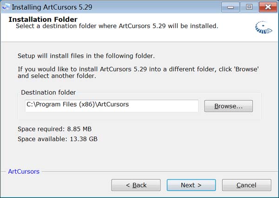Open the Browse... folder chooser
The height and width of the screenshot is (198, 279).
228,106
